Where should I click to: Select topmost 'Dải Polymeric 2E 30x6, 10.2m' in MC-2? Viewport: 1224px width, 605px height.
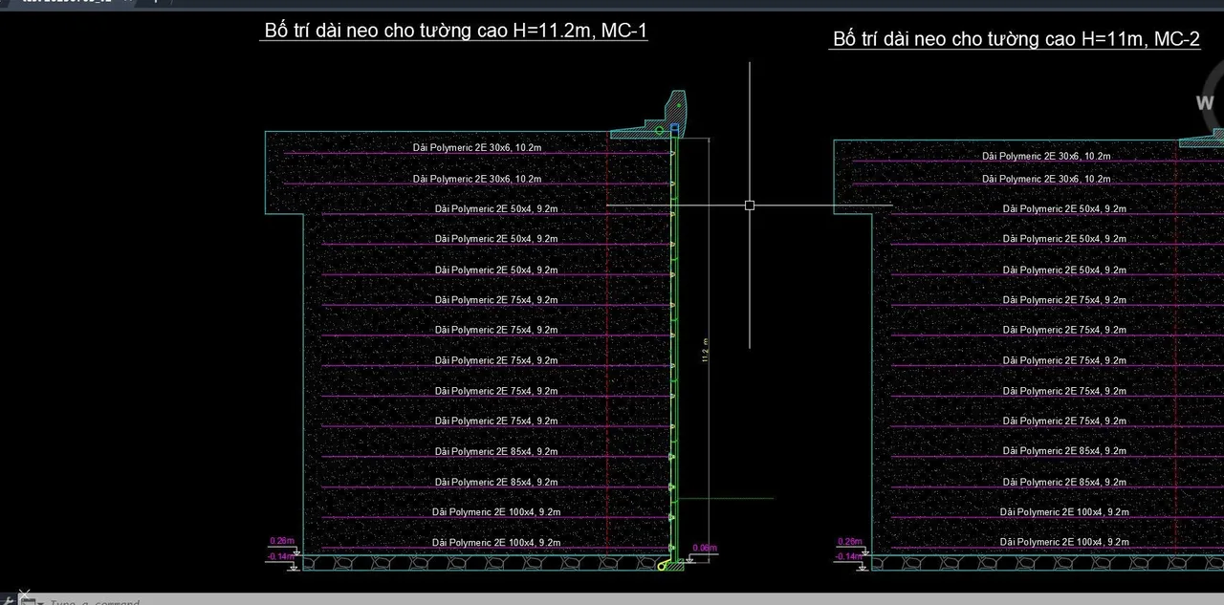(1046, 155)
